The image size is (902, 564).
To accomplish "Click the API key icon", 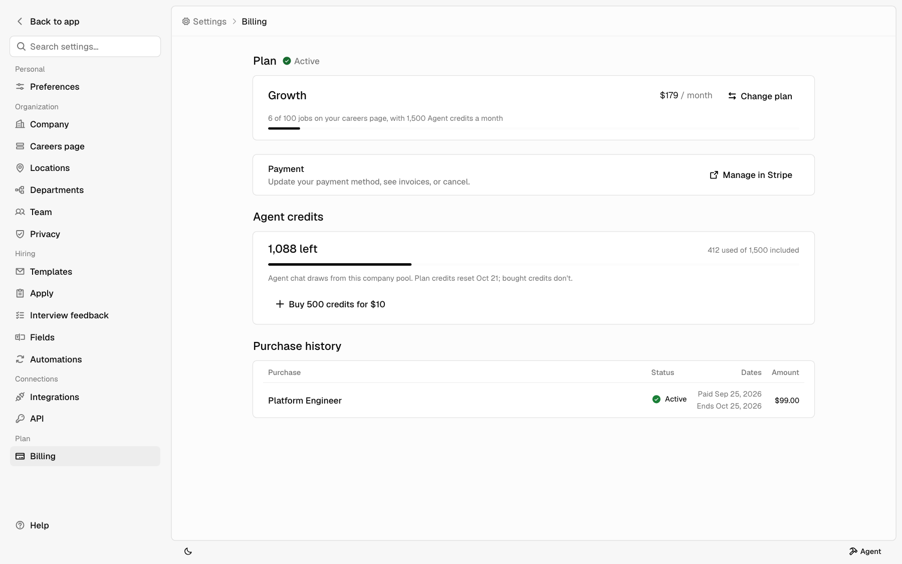I will (x=20, y=419).
